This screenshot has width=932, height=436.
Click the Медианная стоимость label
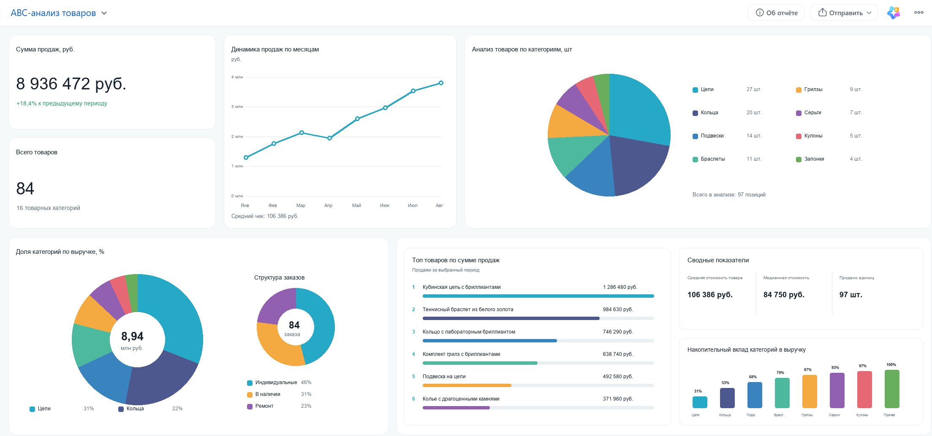pos(786,278)
